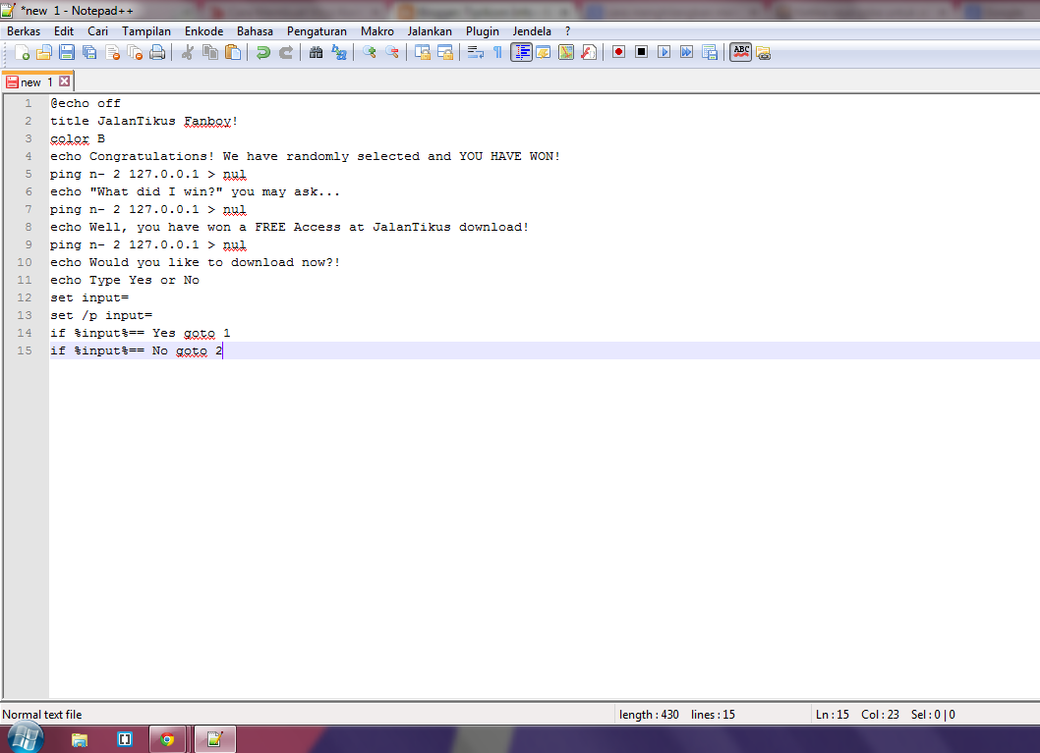Open the Makro menu

tap(376, 31)
